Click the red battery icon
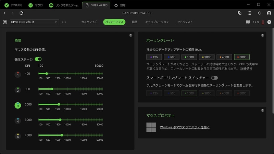274x154 pixels. pyautogui.click(x=263, y=22)
